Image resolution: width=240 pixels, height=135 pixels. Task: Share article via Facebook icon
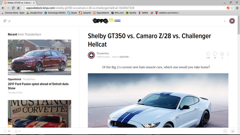(x=225, y=131)
